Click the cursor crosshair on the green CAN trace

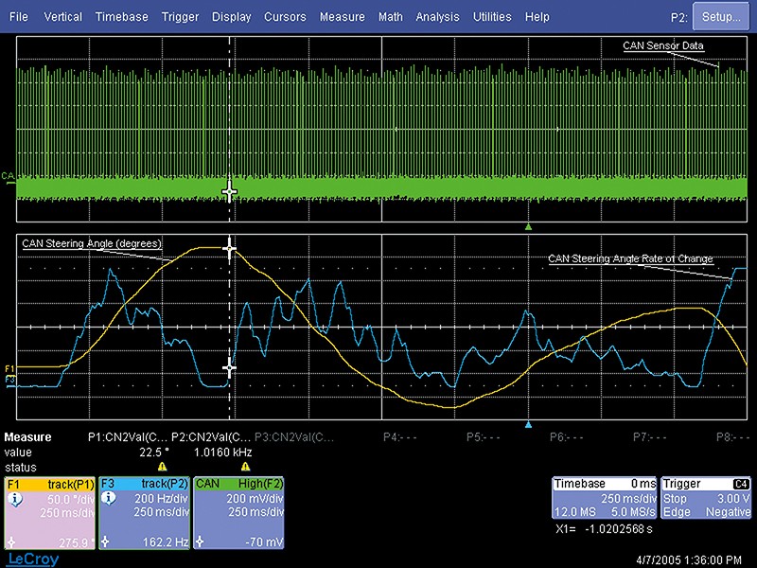228,191
